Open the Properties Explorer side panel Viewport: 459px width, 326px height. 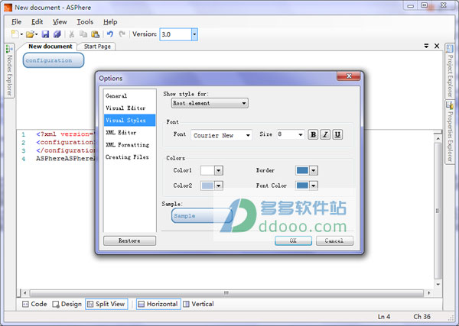(450, 132)
